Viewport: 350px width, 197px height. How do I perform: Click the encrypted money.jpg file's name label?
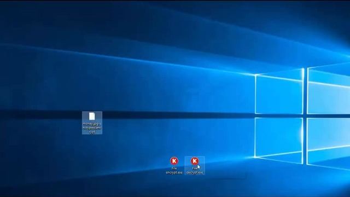pos(92,128)
